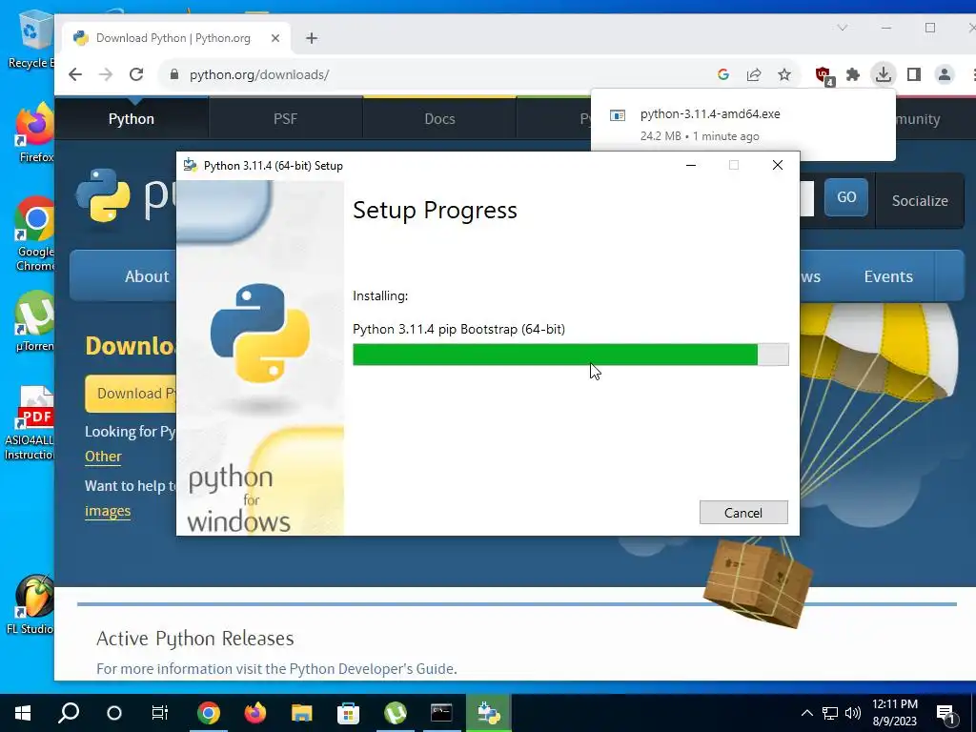Open Microsoft Store from taskbar
Screen dimensions: 976x732
pos(349,713)
